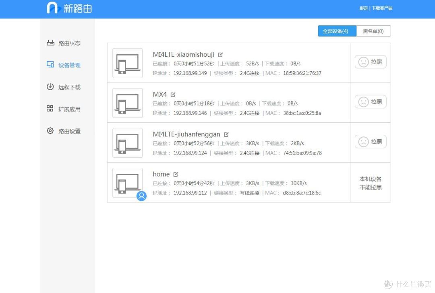Click the edit pencil next to MX4

pos(173,94)
